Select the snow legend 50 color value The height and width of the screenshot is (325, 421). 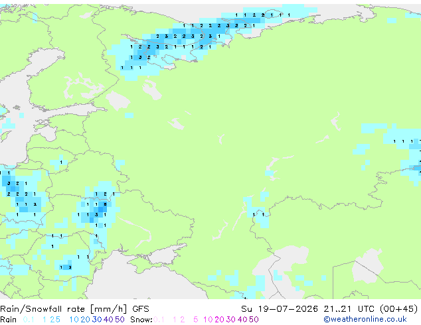254,320
